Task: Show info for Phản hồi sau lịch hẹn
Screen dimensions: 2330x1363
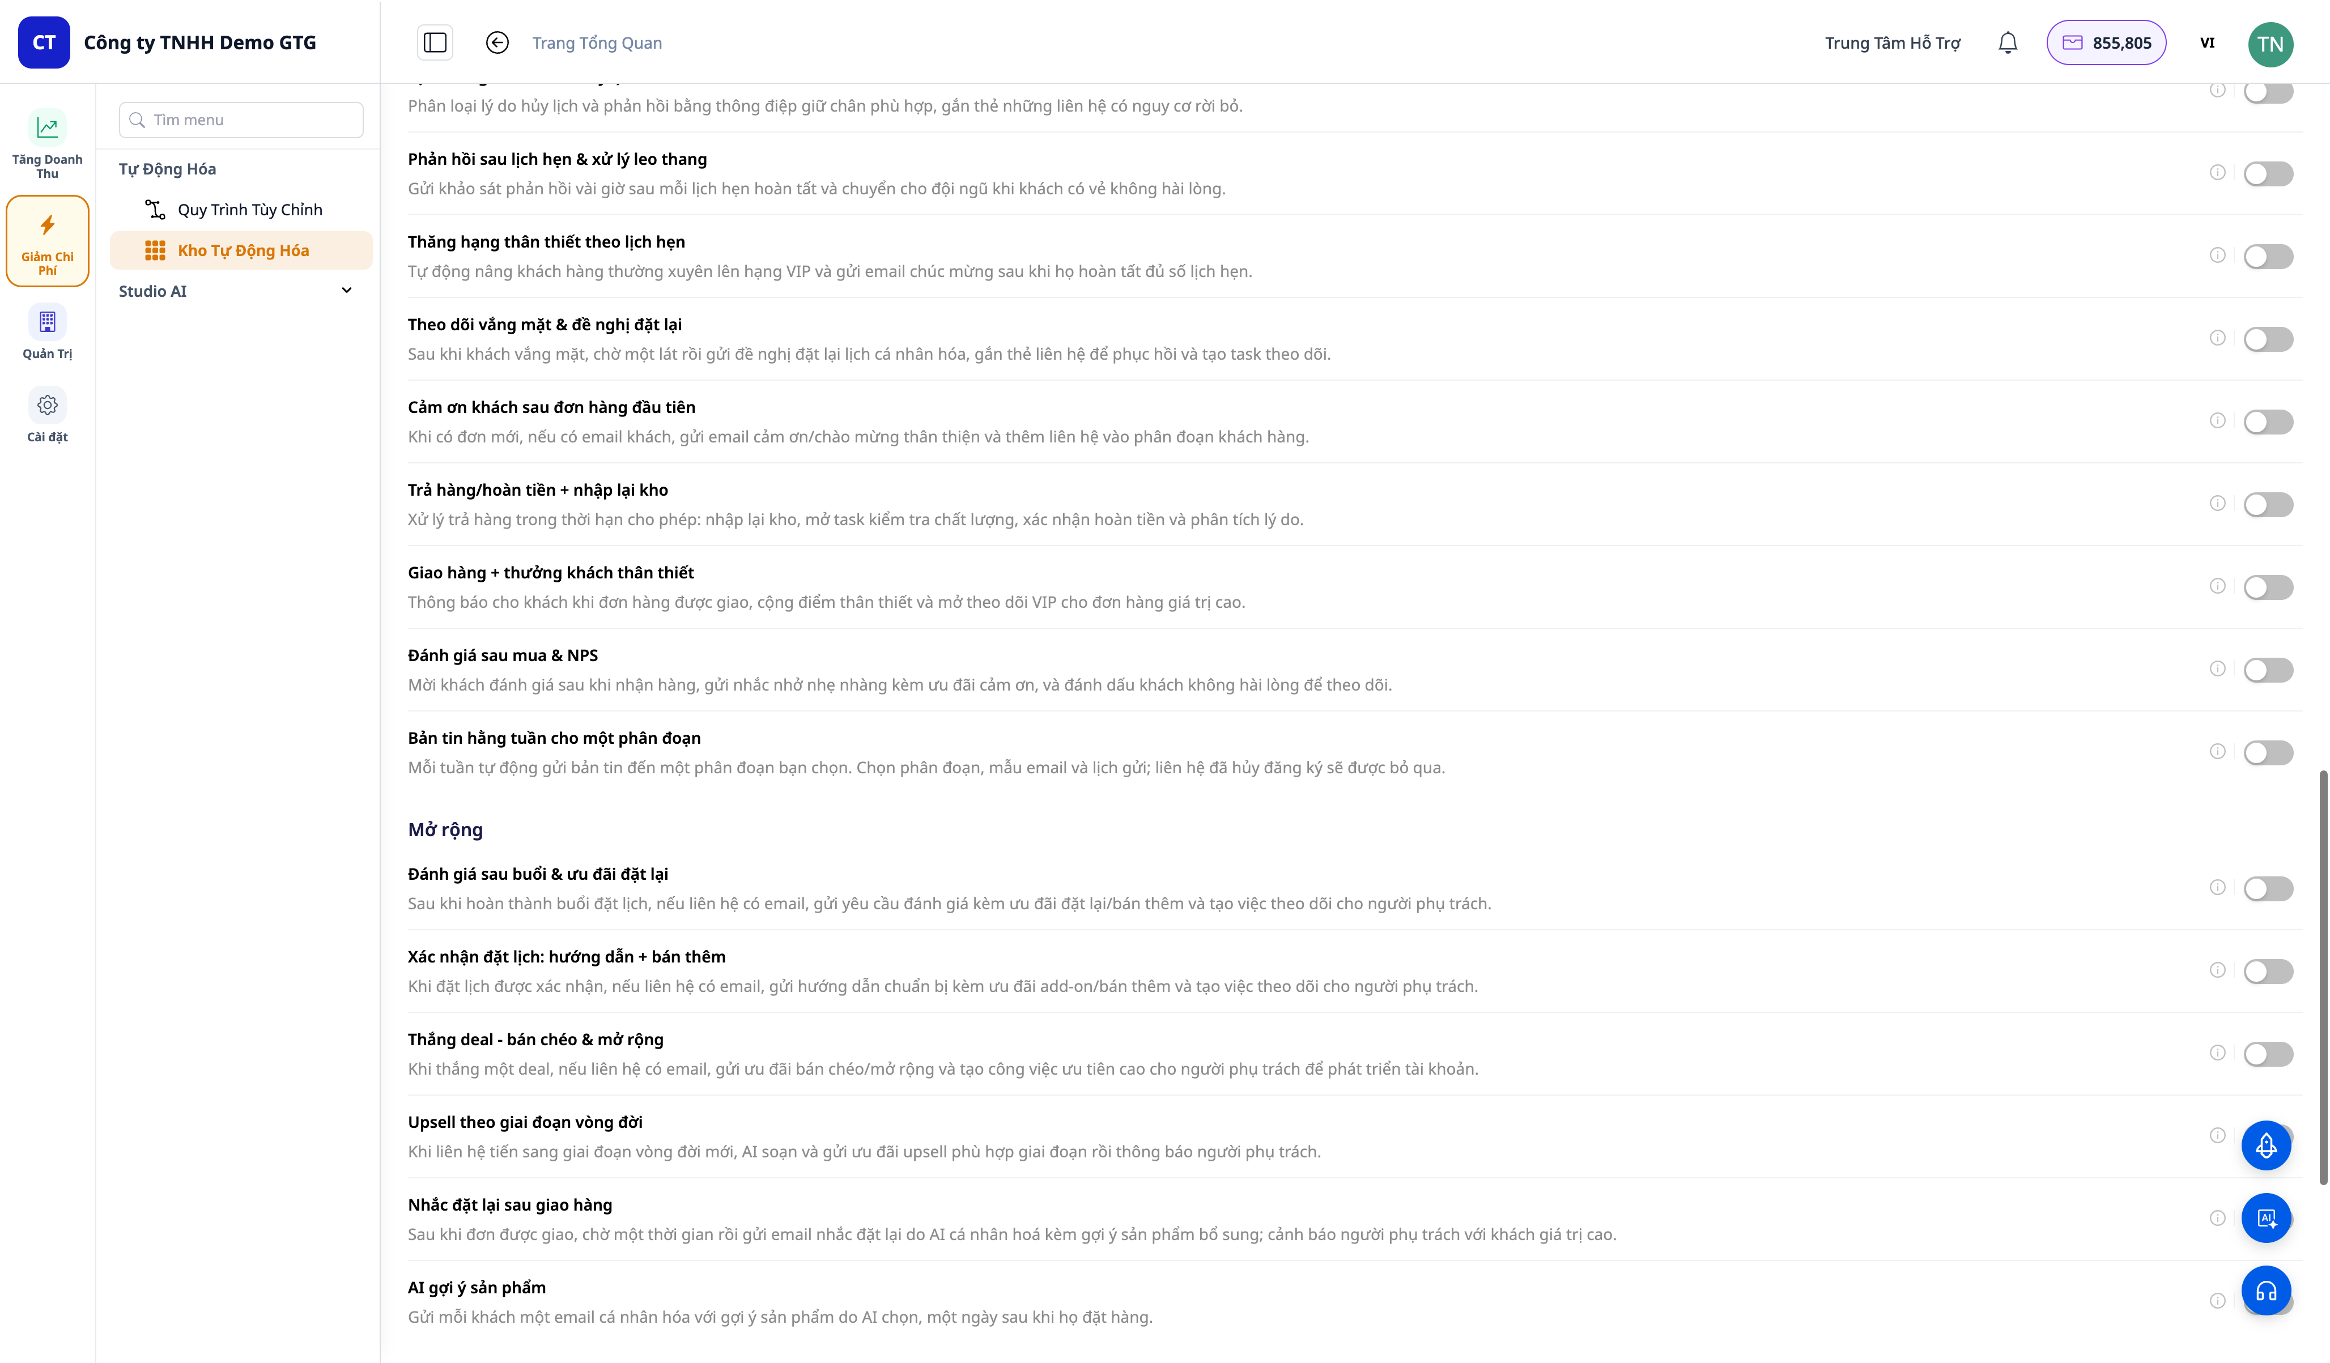Action: tap(2217, 173)
